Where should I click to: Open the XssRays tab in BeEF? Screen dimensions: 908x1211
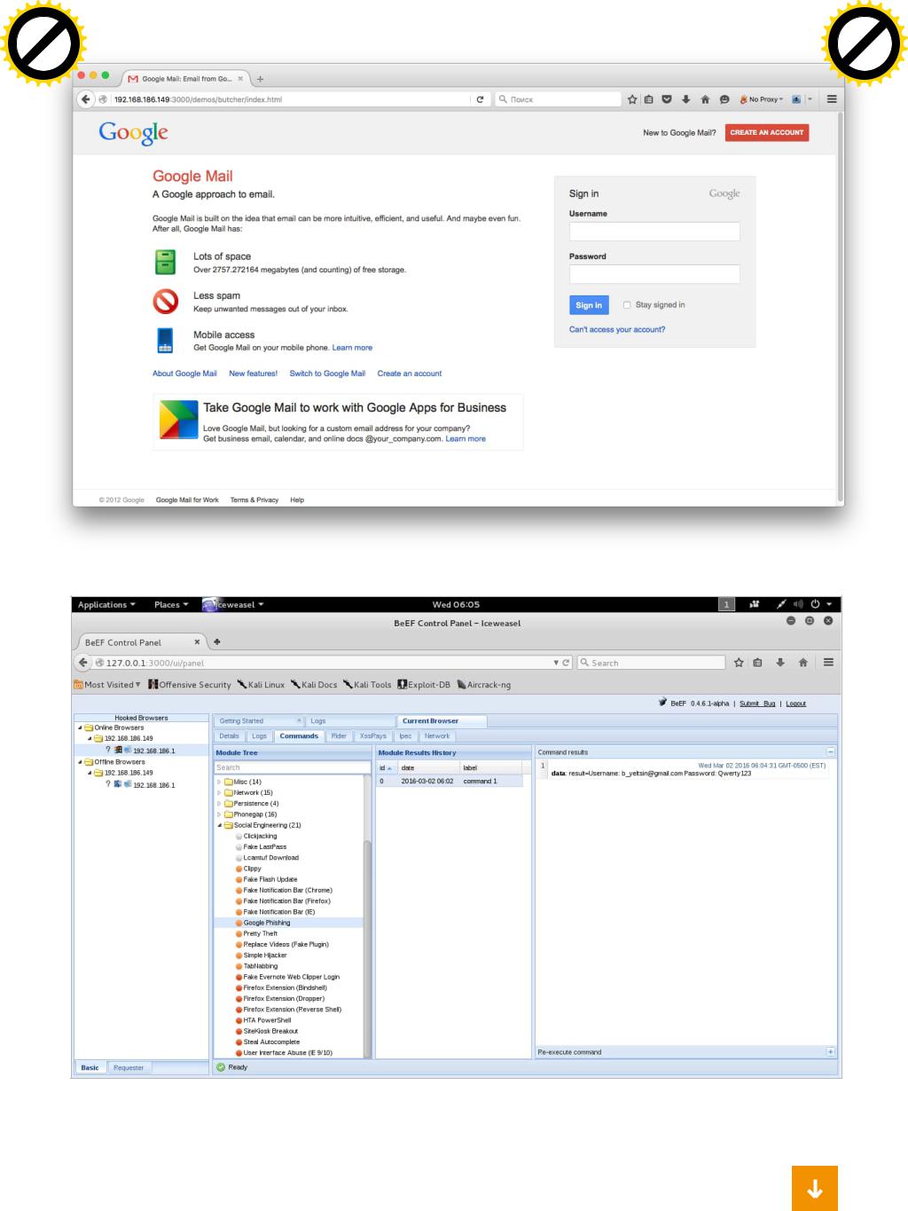[x=373, y=735]
